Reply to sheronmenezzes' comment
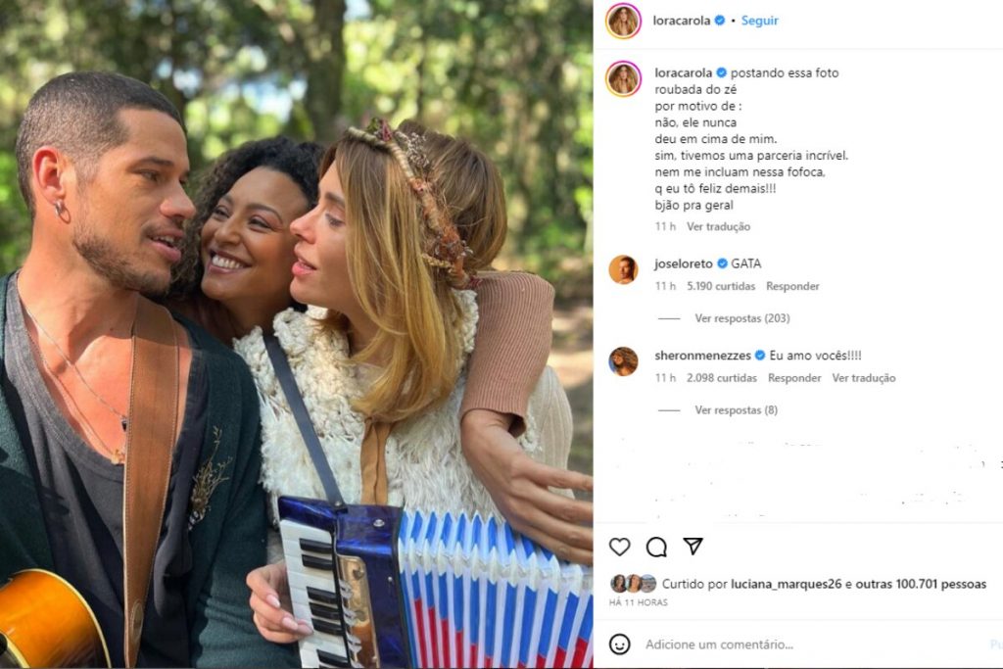This screenshot has height=669, width=1003. pyautogui.click(x=794, y=378)
